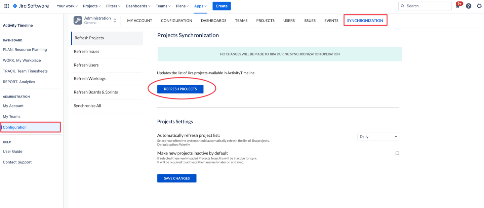The width and height of the screenshot is (484, 208).
Task: Click the Jira Software logo
Action: coord(31,6)
